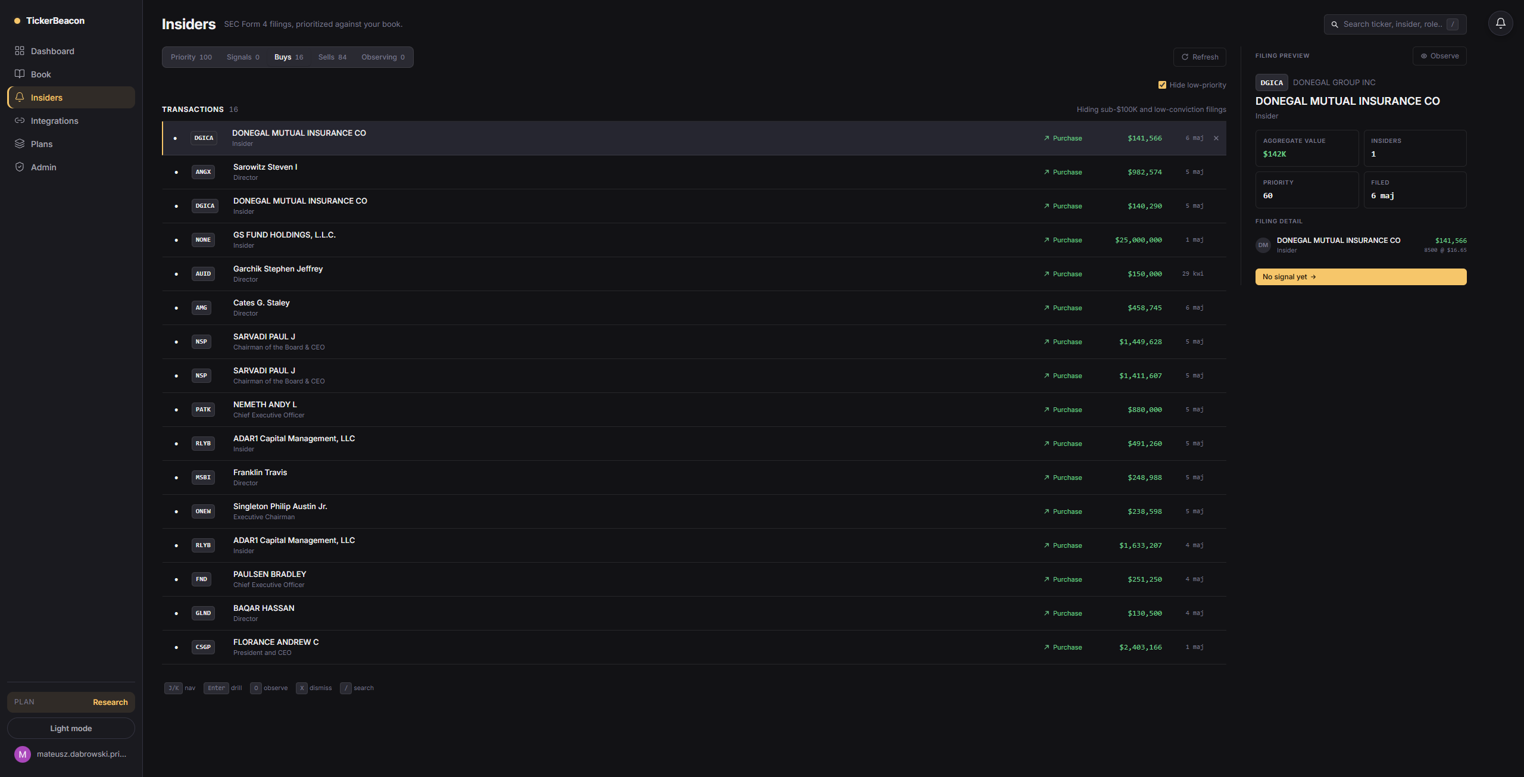Click the Enter drill shortcut hint
Screen dimensions: 1524x777
(223, 688)
